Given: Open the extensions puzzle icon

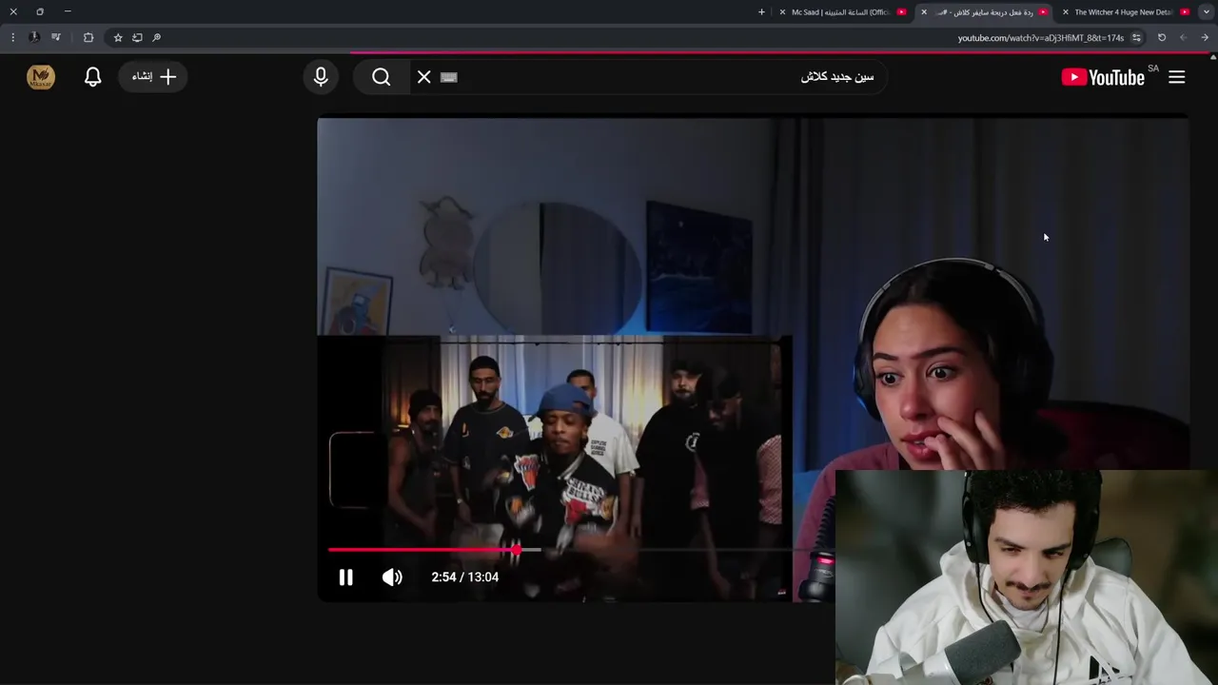Looking at the screenshot, I should tap(88, 38).
